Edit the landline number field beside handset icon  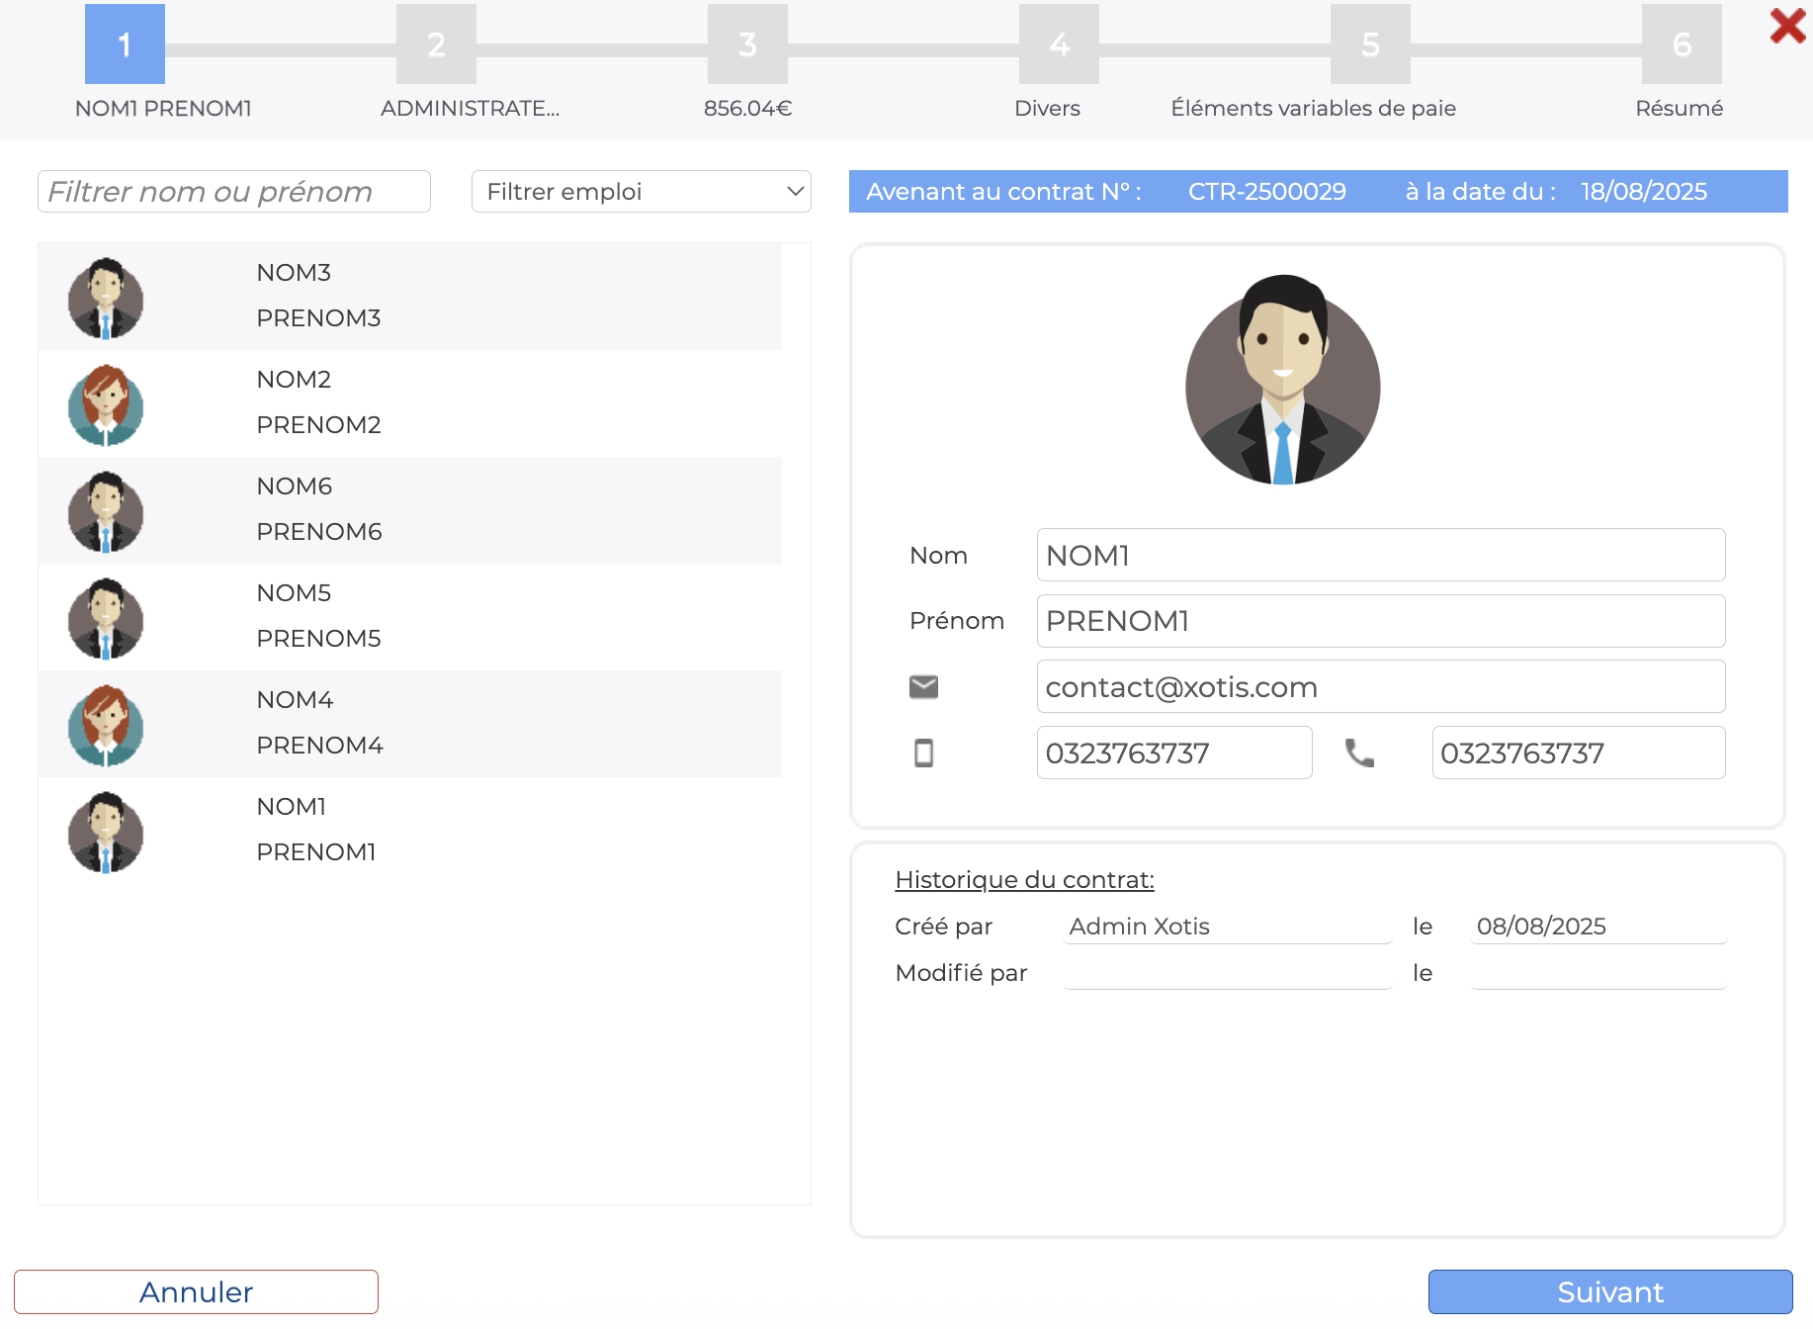point(1579,753)
